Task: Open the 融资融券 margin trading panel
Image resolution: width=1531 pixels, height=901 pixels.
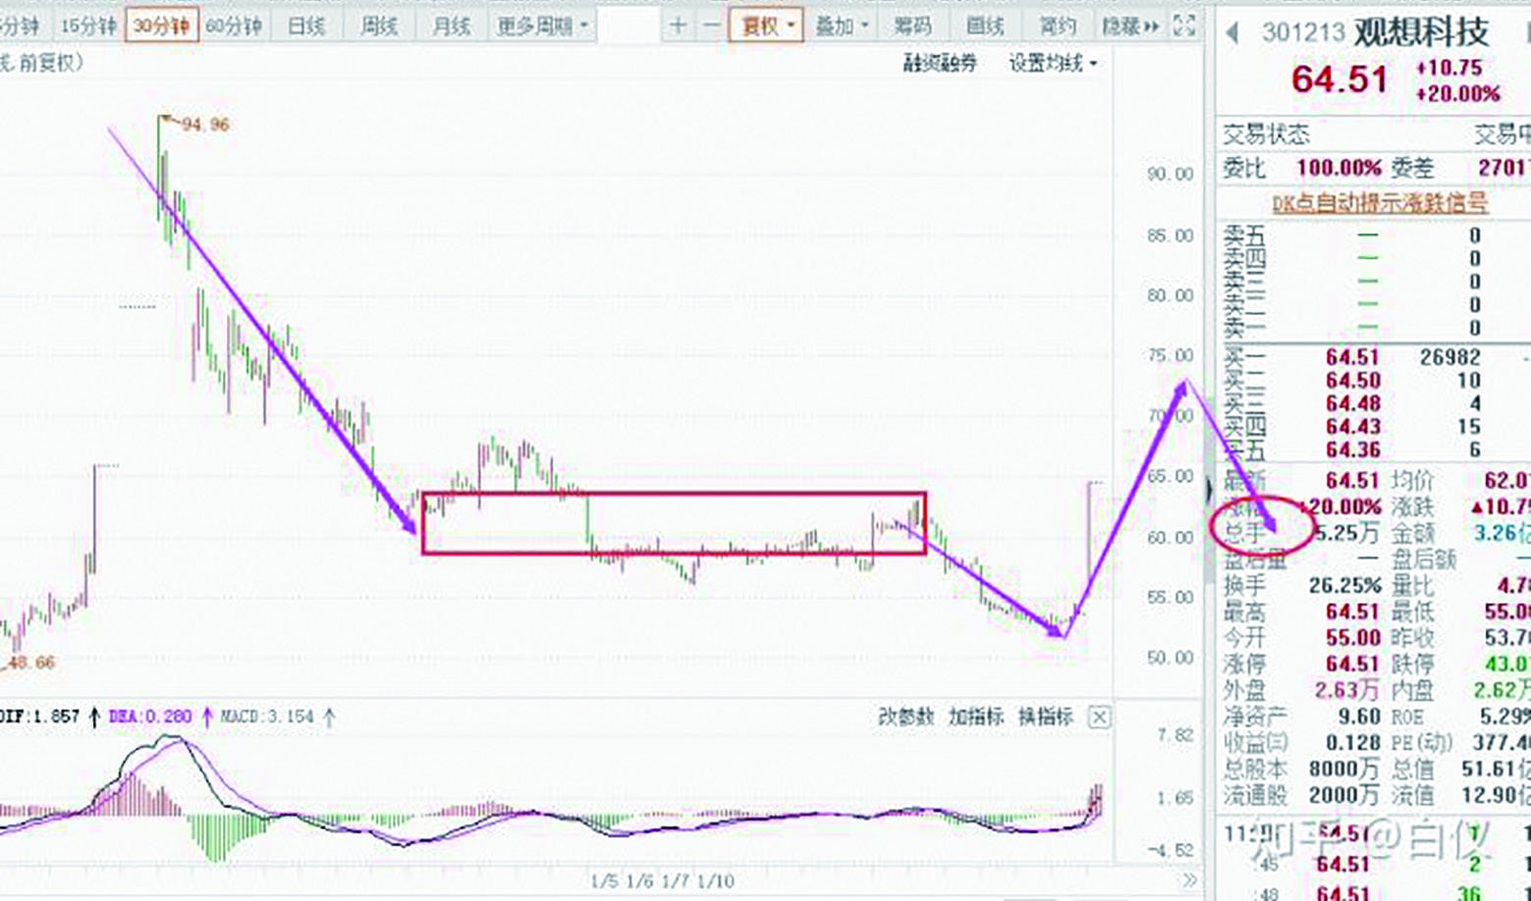Action: pyautogui.click(x=939, y=61)
